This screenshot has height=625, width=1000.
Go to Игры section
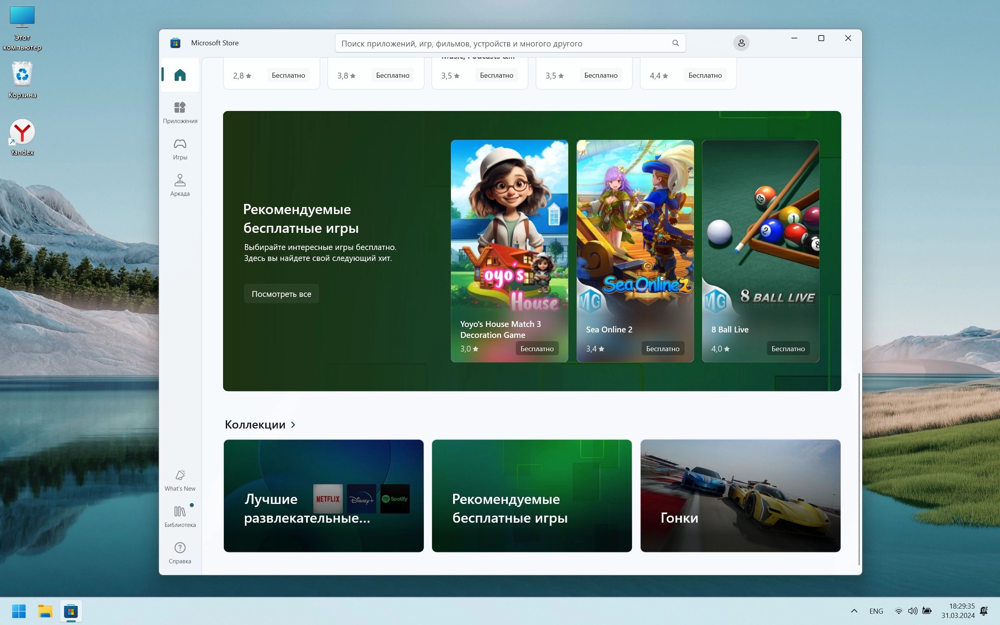click(x=180, y=149)
